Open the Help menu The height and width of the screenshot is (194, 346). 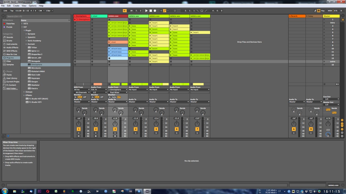(x=41, y=5)
